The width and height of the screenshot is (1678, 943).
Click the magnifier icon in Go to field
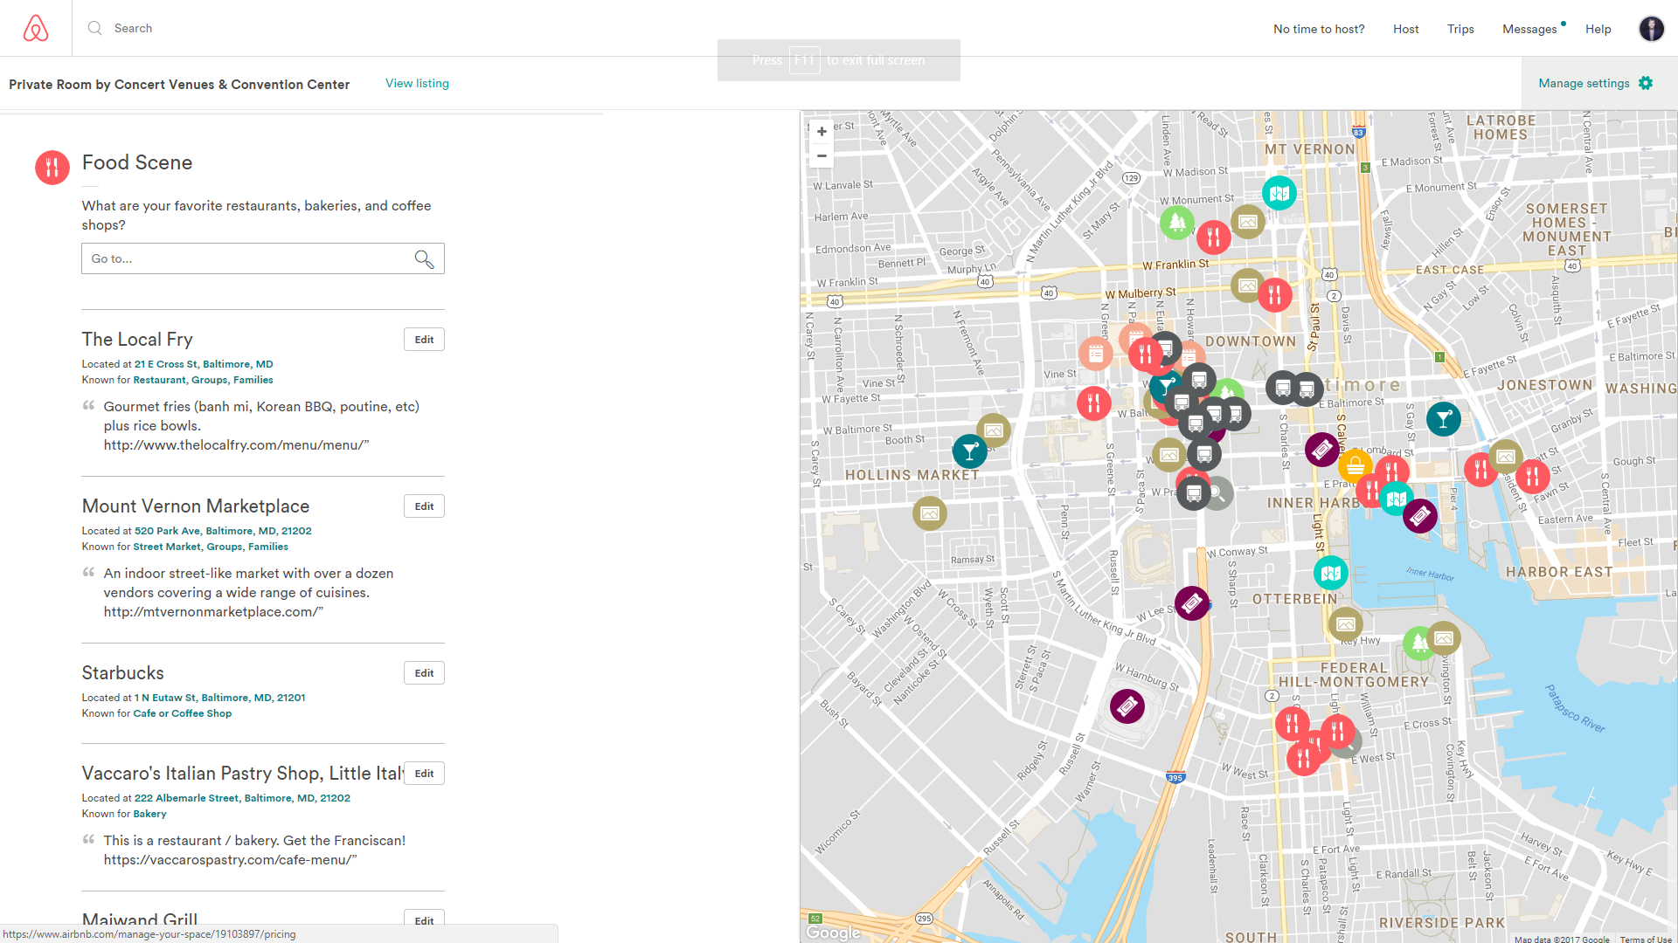click(x=424, y=259)
